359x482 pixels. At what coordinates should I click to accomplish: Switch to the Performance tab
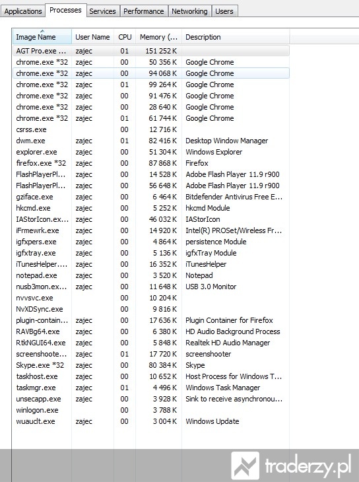(x=144, y=11)
